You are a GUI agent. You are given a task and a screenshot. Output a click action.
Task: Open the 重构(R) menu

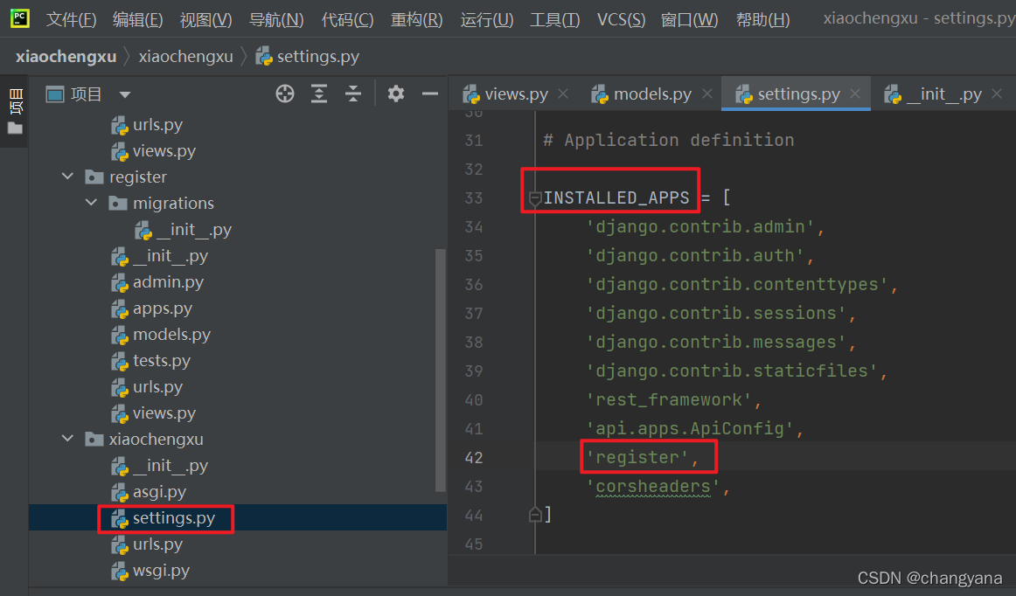click(417, 19)
